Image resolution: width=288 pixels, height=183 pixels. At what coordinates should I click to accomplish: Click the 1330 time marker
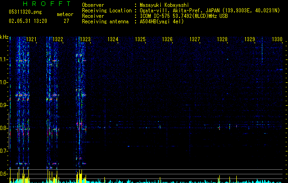click(x=277, y=39)
